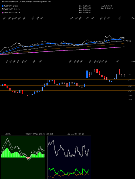Click the magenta DOW PT legend swatch

(3, 12)
